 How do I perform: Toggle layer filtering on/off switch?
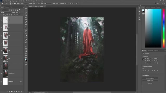[x=20, y=10]
